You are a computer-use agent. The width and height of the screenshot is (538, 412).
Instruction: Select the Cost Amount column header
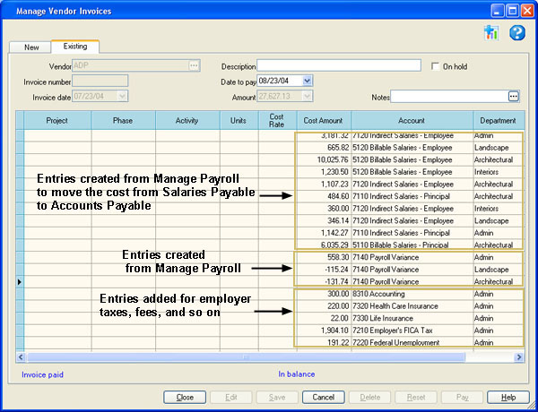click(324, 120)
